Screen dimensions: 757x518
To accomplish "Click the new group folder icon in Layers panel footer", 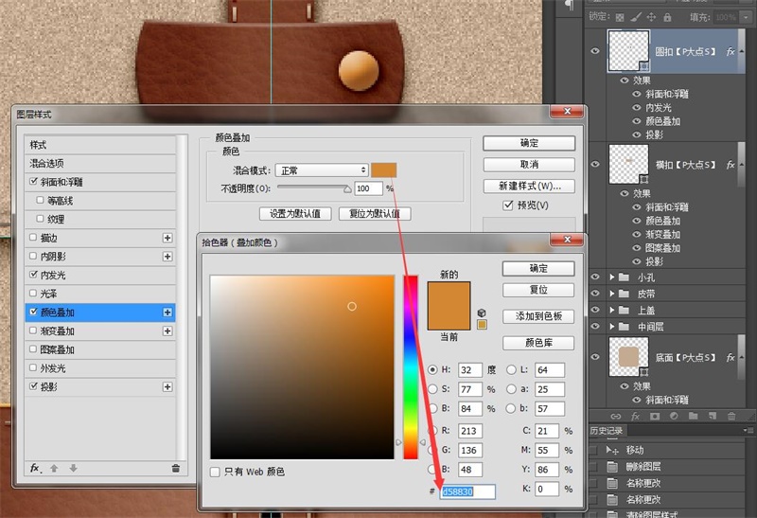I will tap(694, 416).
